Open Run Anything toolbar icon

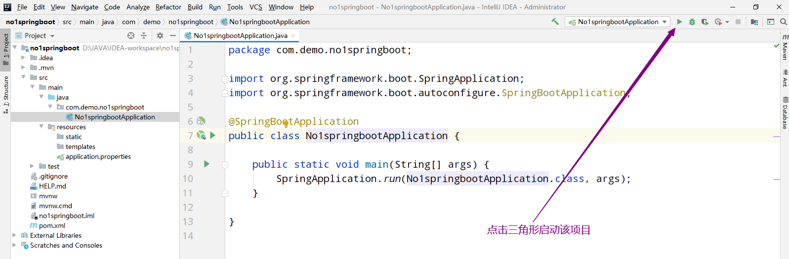tap(771, 22)
